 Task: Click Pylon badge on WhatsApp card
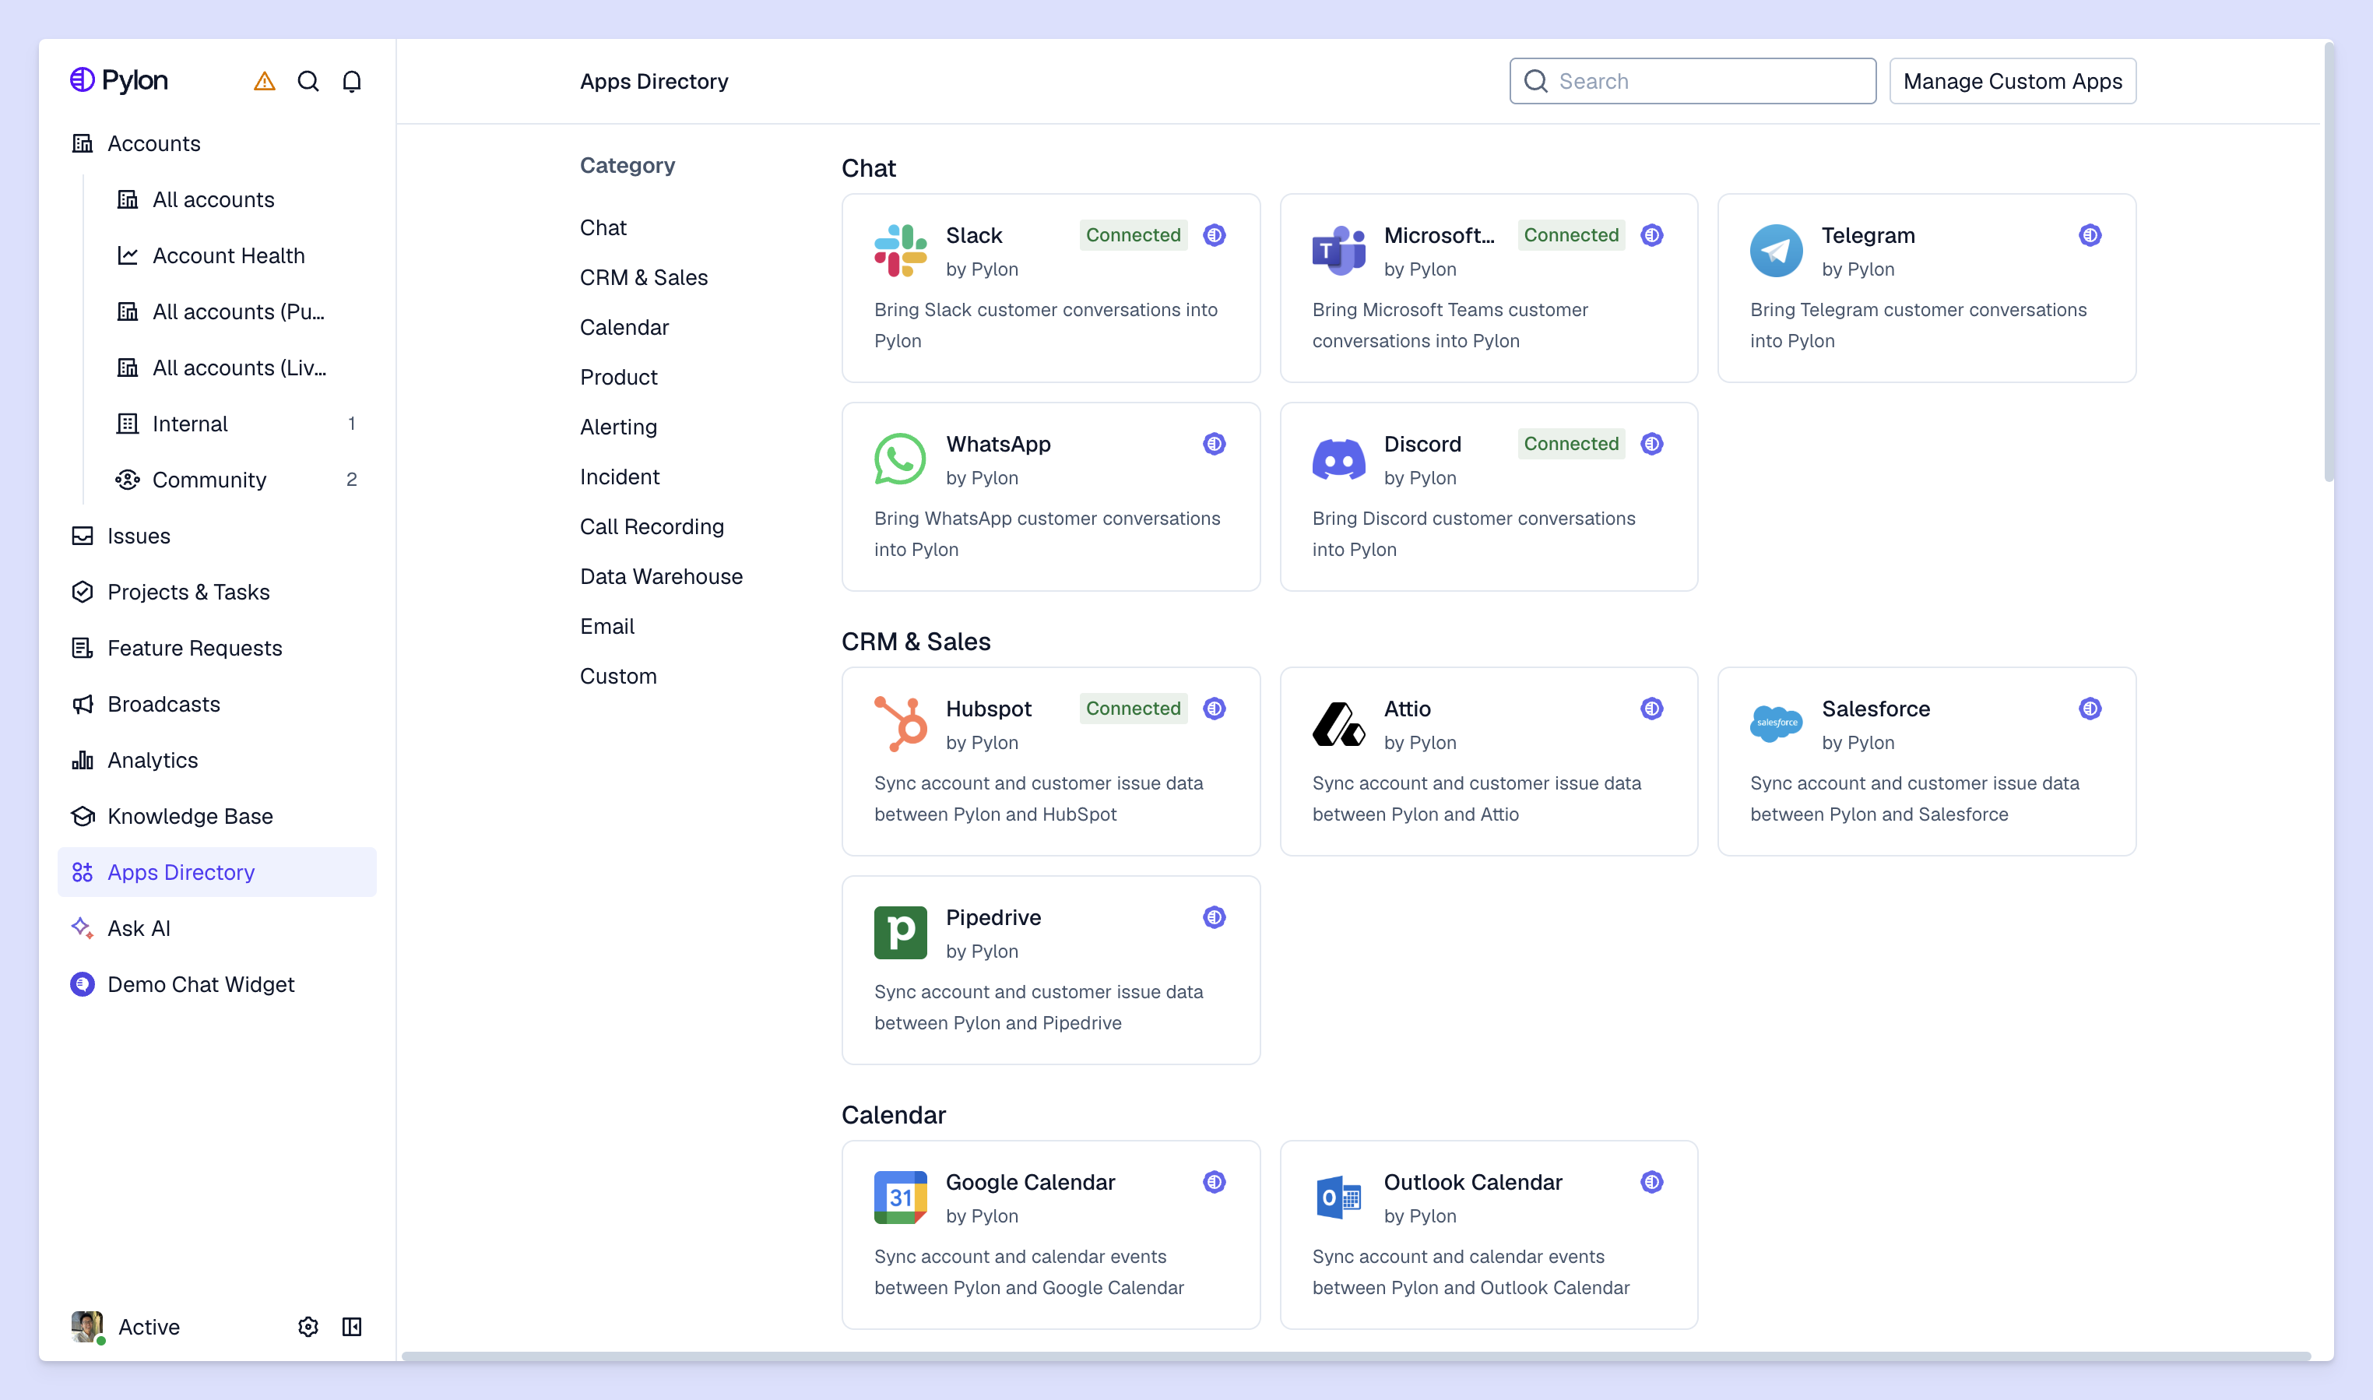point(1214,443)
